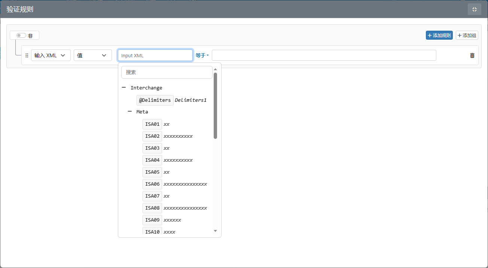Click the 添加规则 button
The width and height of the screenshot is (488, 268).
coord(439,36)
